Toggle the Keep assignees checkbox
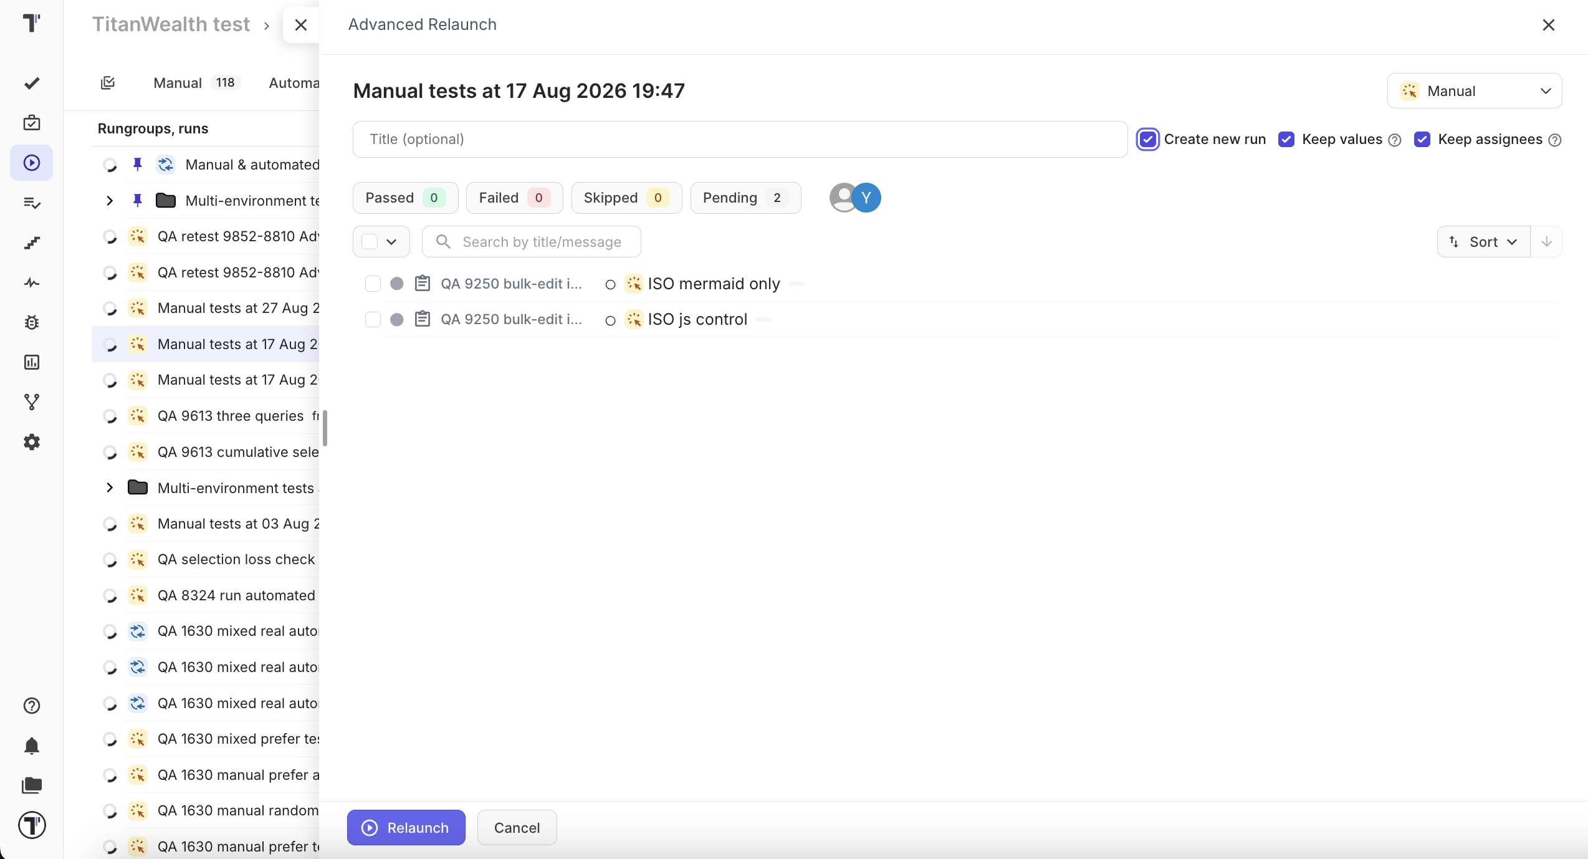 (x=1422, y=139)
